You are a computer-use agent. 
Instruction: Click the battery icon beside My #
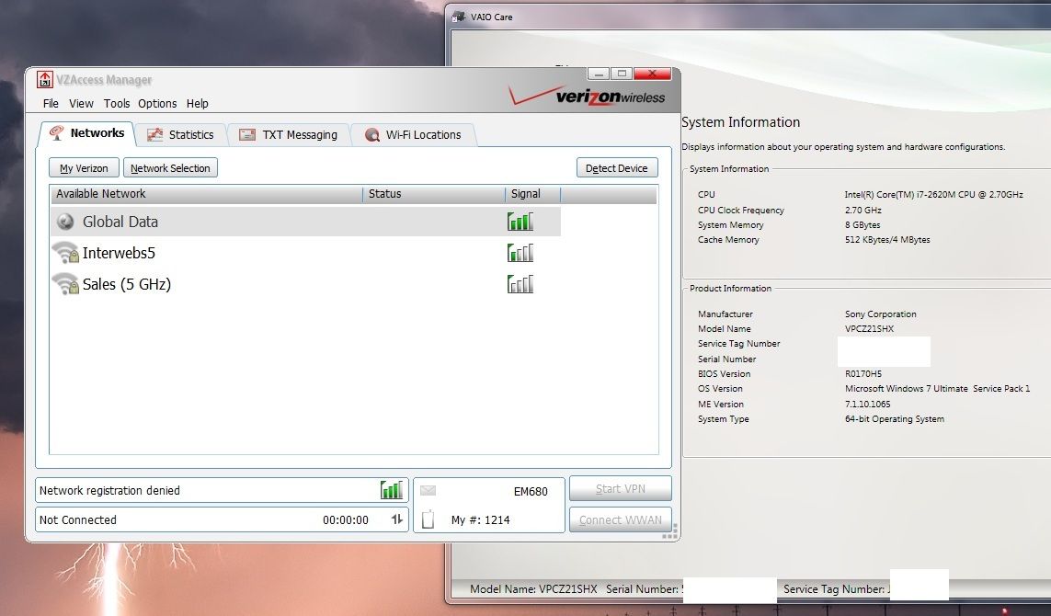click(x=428, y=519)
